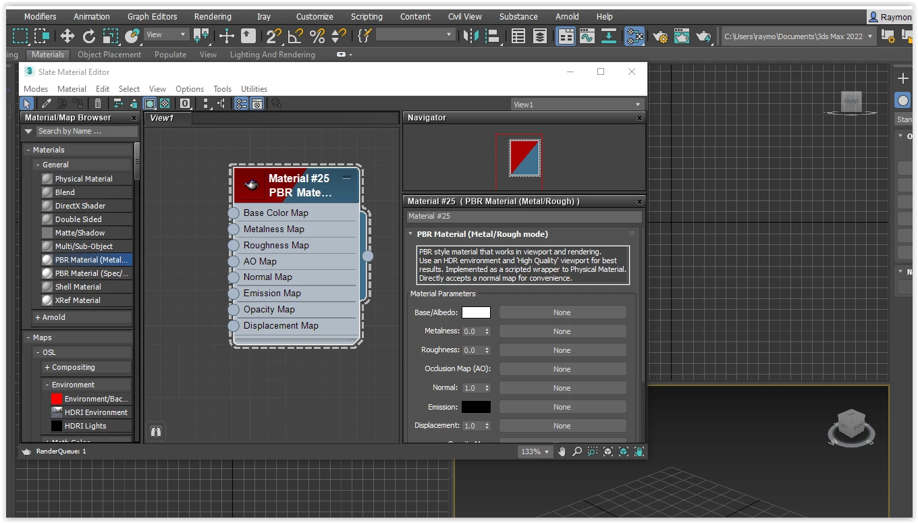
Task: Select Physical Material in the browser list
Action: point(84,179)
